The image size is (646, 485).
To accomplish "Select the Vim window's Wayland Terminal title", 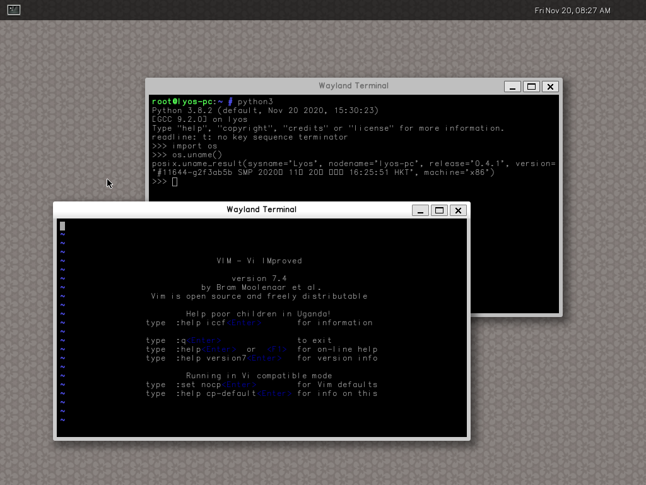I will point(261,209).
